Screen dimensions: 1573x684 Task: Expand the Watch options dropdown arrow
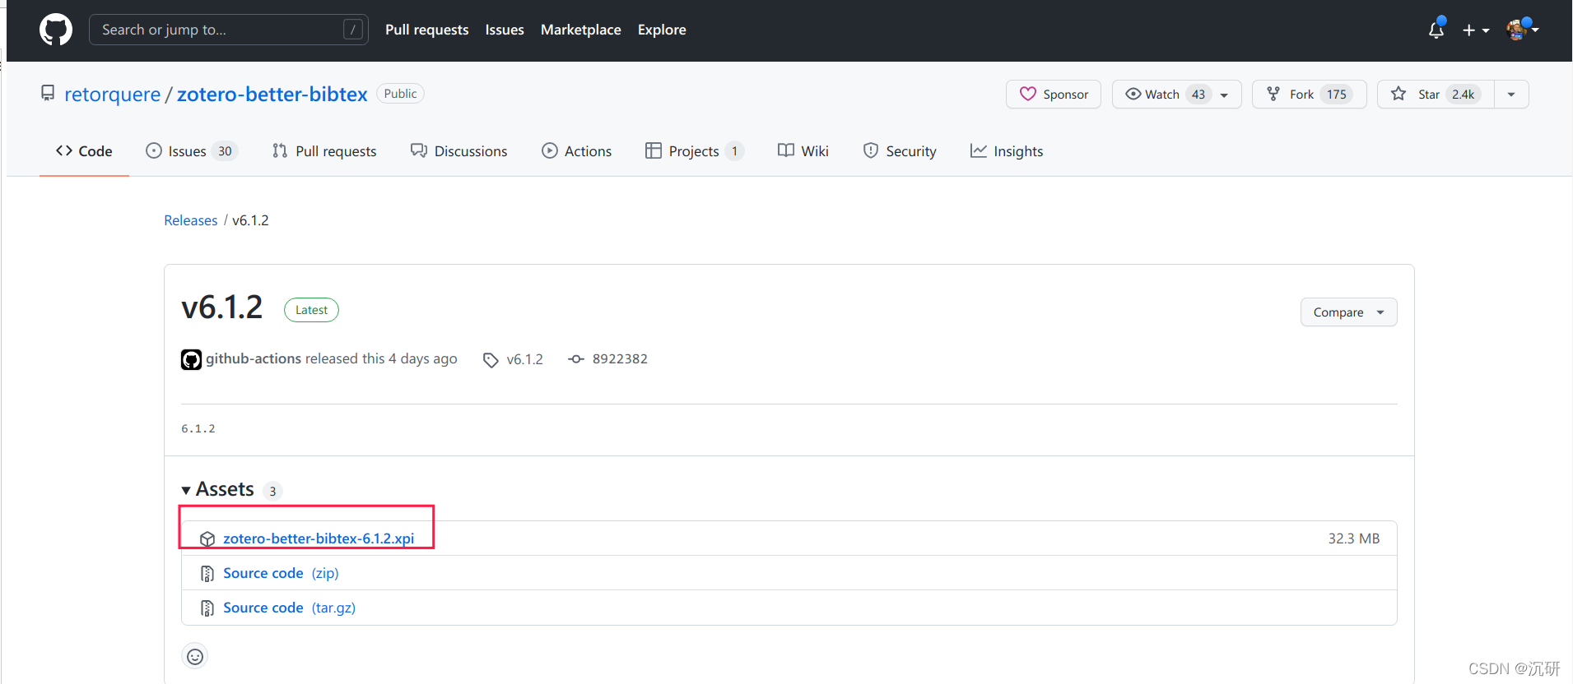click(x=1225, y=95)
